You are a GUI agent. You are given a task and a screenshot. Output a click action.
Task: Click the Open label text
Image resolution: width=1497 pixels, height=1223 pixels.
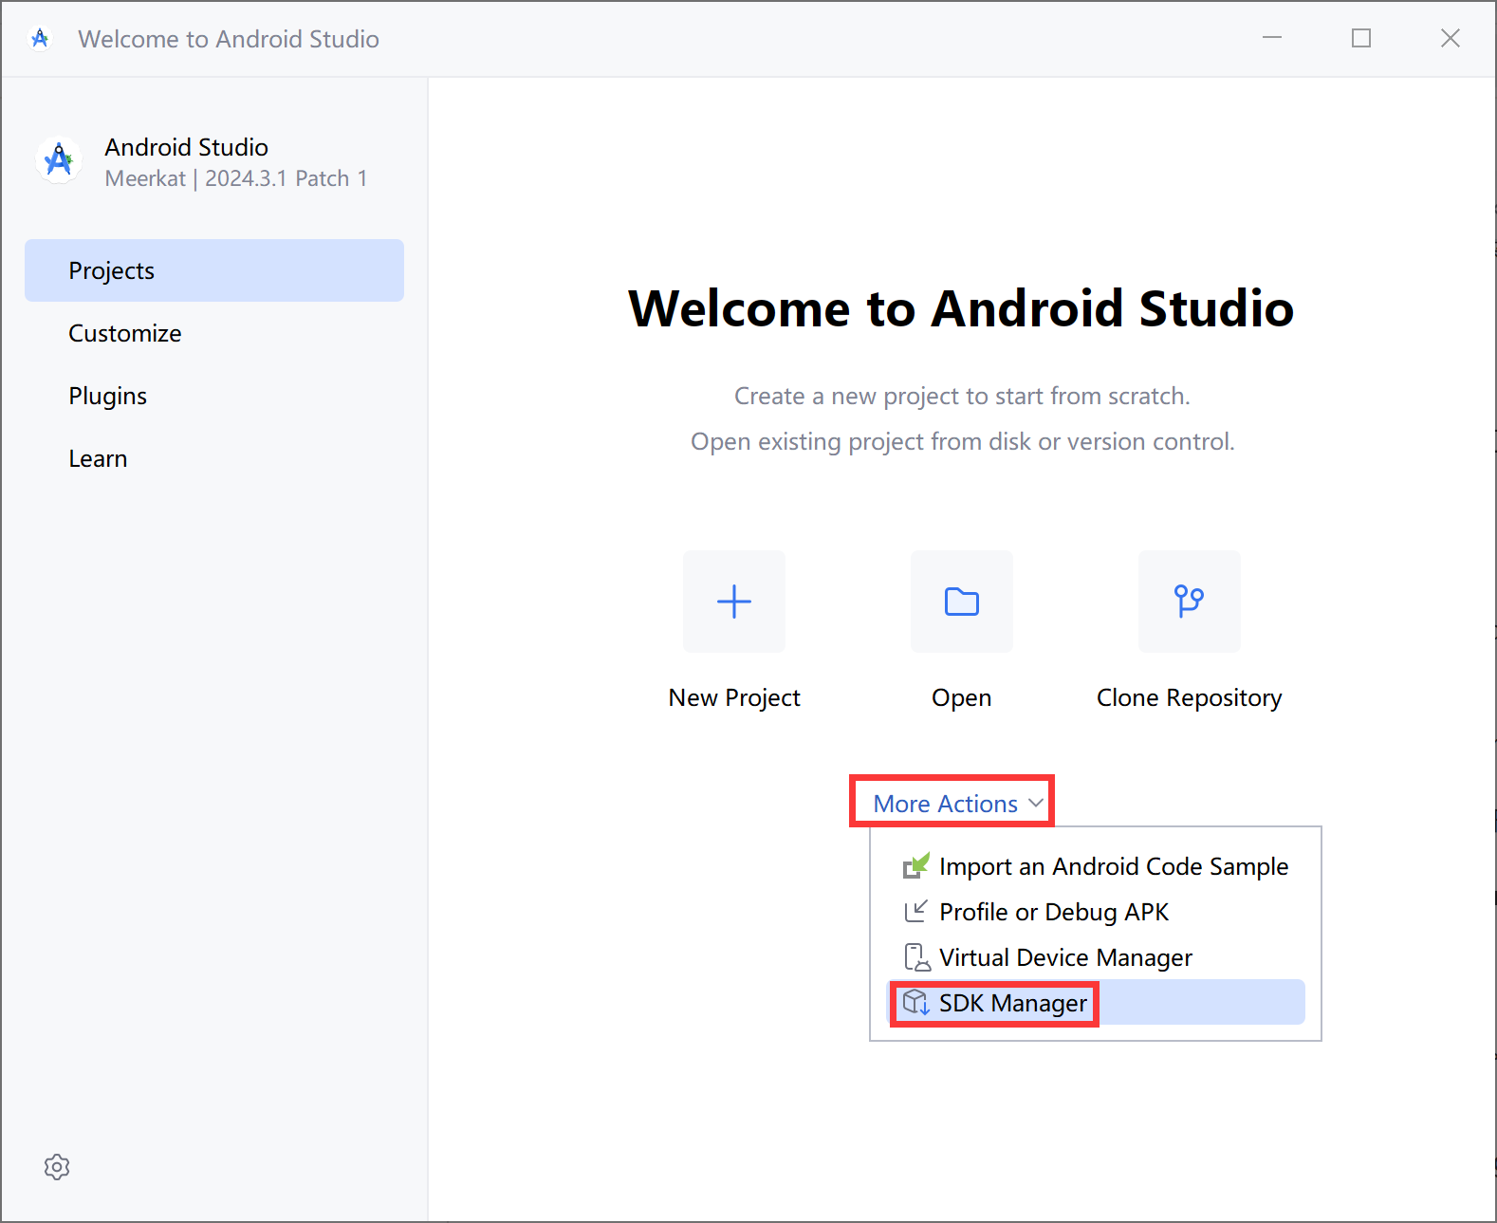click(962, 698)
